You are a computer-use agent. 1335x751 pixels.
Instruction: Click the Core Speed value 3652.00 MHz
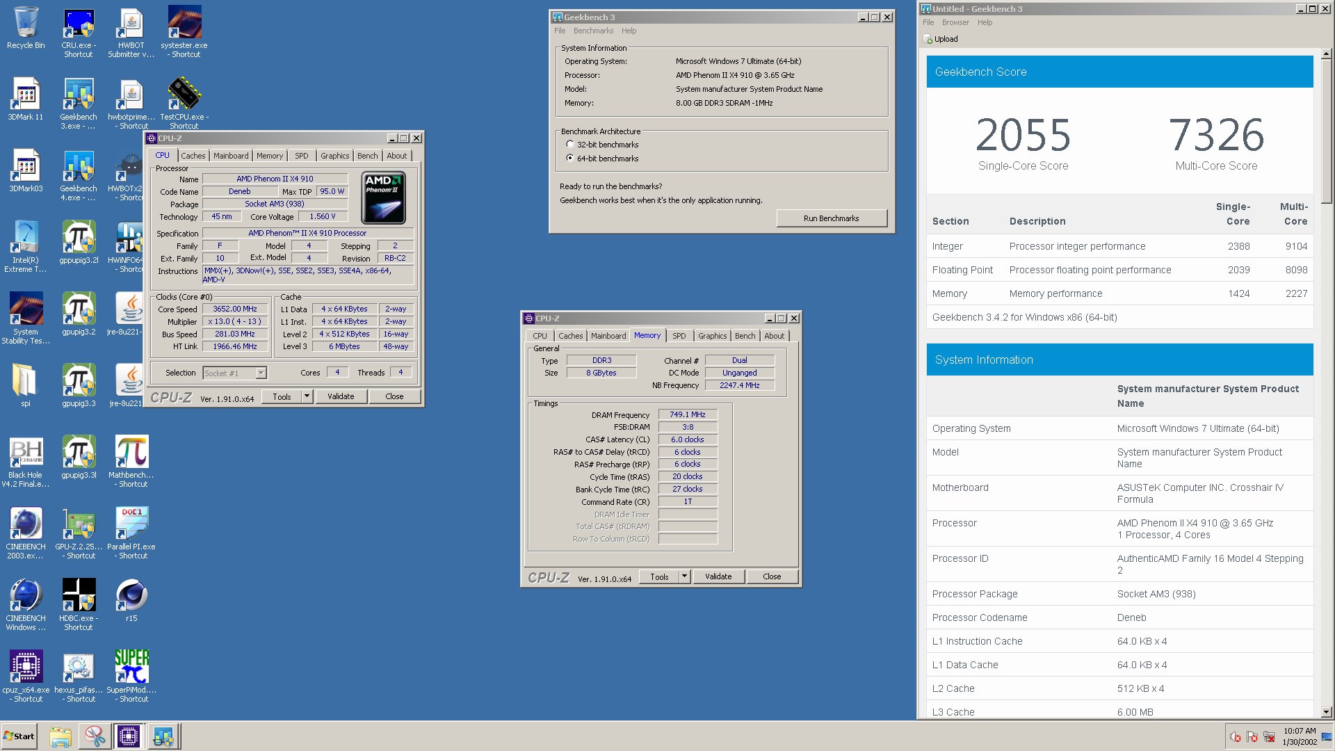click(x=235, y=309)
